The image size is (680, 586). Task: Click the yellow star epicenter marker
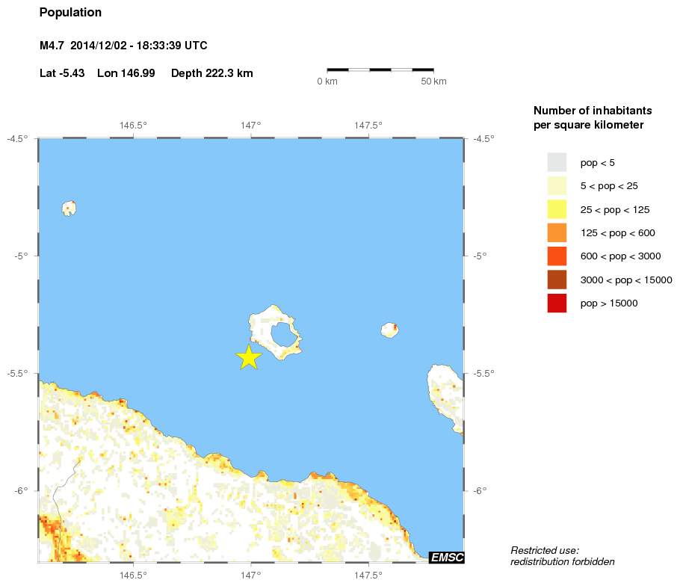coord(249,357)
